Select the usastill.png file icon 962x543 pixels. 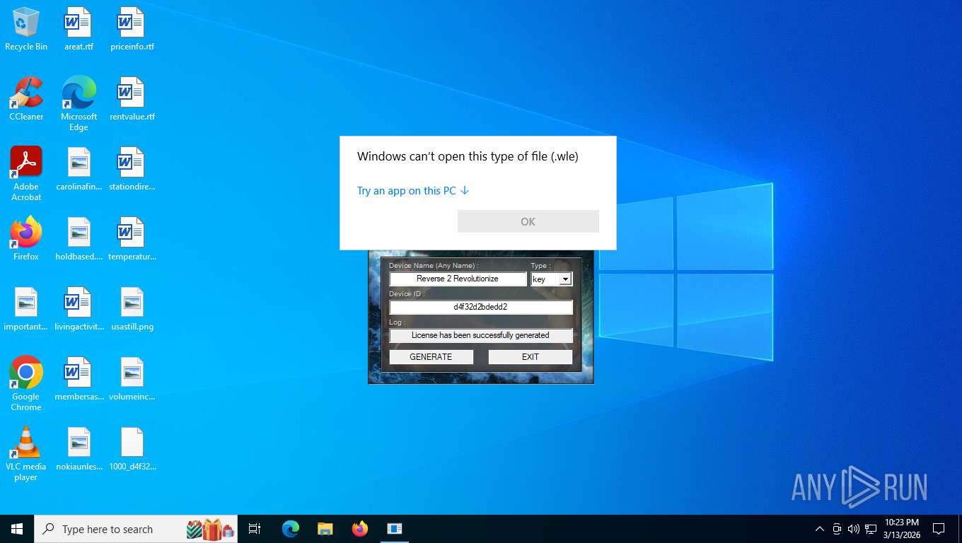point(132,309)
